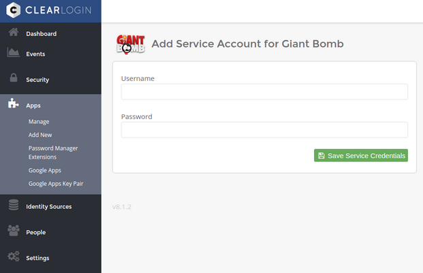Click the Settings gears icon
Image resolution: width=423 pixels, height=273 pixels.
click(x=14, y=256)
